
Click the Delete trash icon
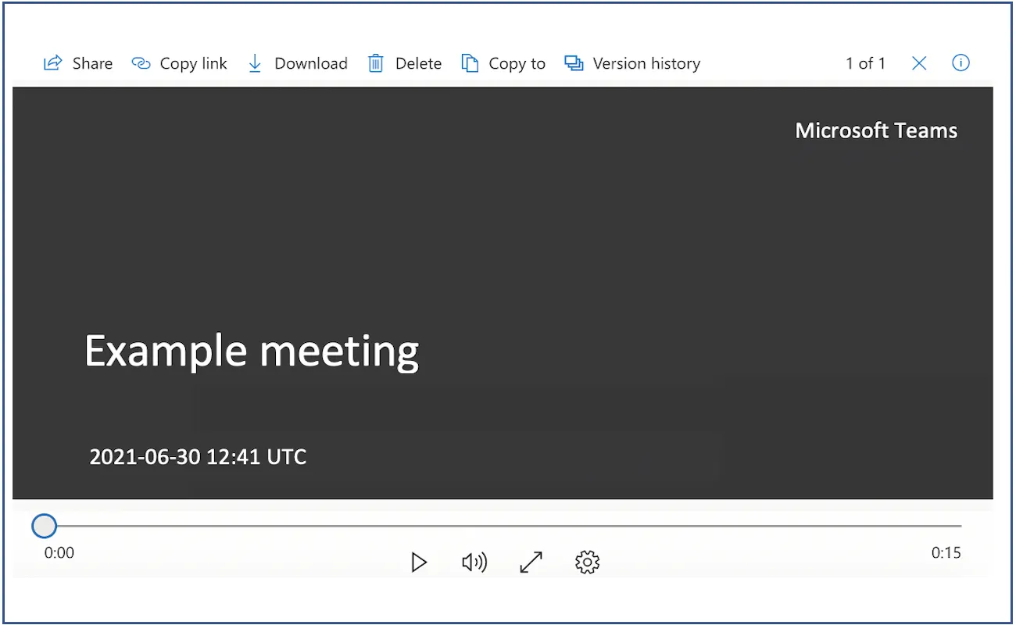tap(376, 63)
